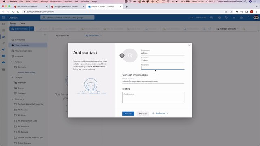The image size is (260, 146).
Task: Open Your contact lists in the sidebar
Action: (28, 51)
